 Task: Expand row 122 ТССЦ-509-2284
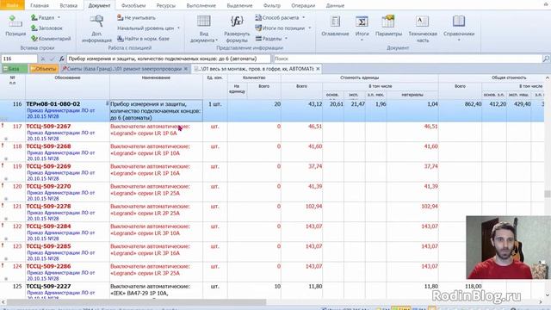click(x=6, y=239)
